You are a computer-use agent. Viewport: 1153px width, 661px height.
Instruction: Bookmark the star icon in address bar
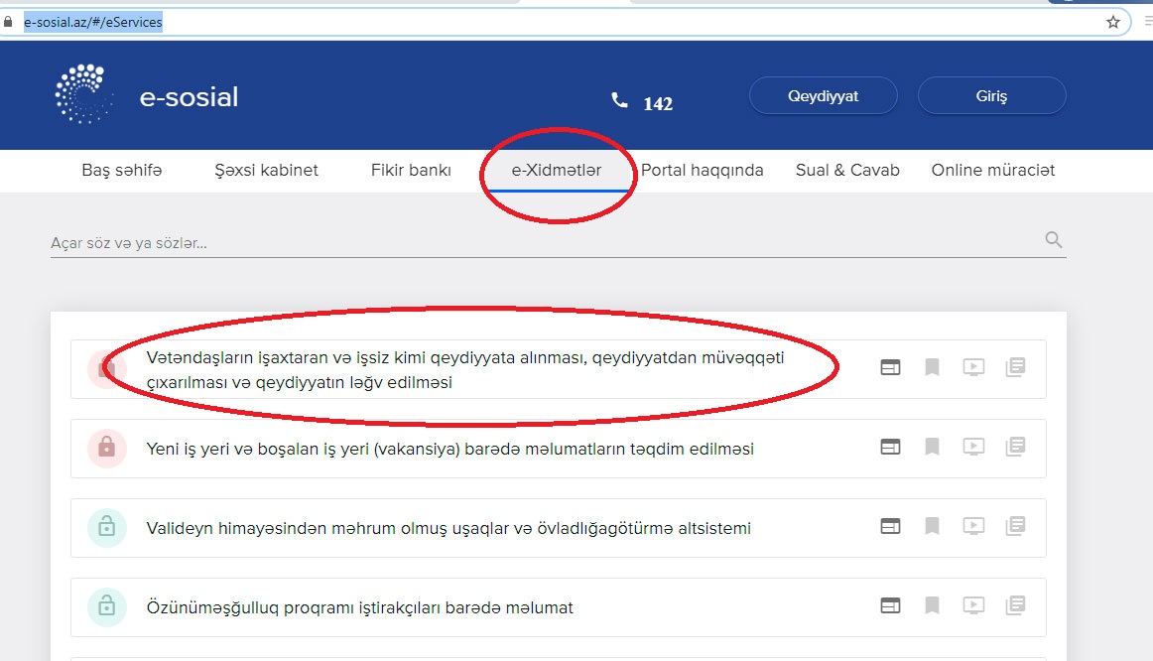click(x=1113, y=22)
